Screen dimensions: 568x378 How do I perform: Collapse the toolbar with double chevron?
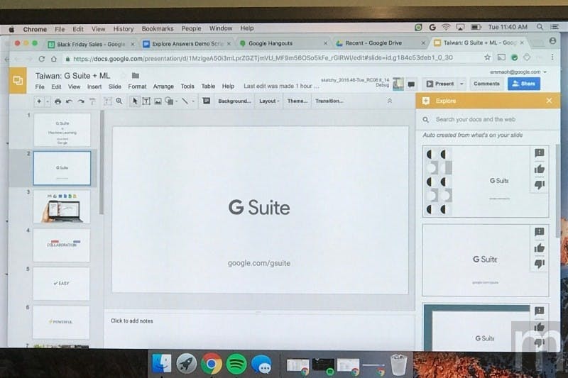(390, 101)
